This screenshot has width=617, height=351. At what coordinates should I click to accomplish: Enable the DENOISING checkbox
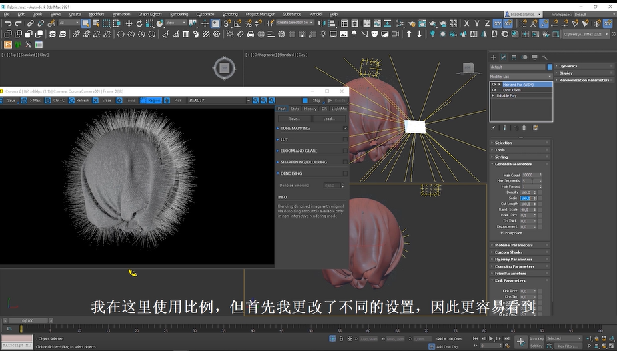click(x=345, y=173)
